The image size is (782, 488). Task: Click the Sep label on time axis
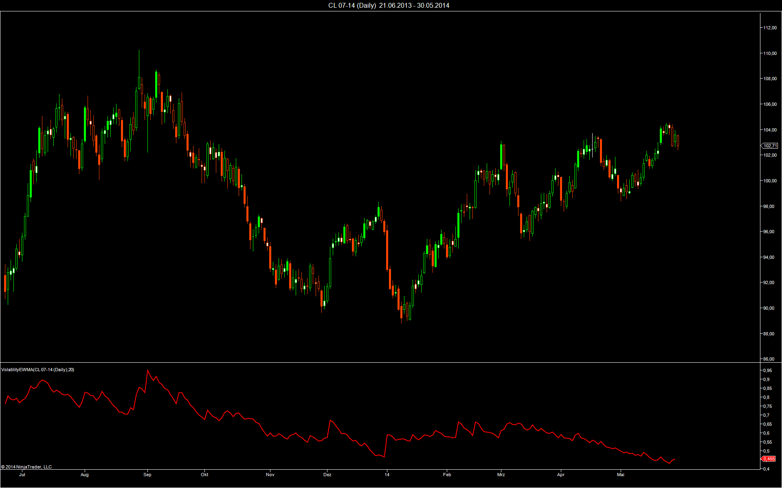[x=147, y=475]
